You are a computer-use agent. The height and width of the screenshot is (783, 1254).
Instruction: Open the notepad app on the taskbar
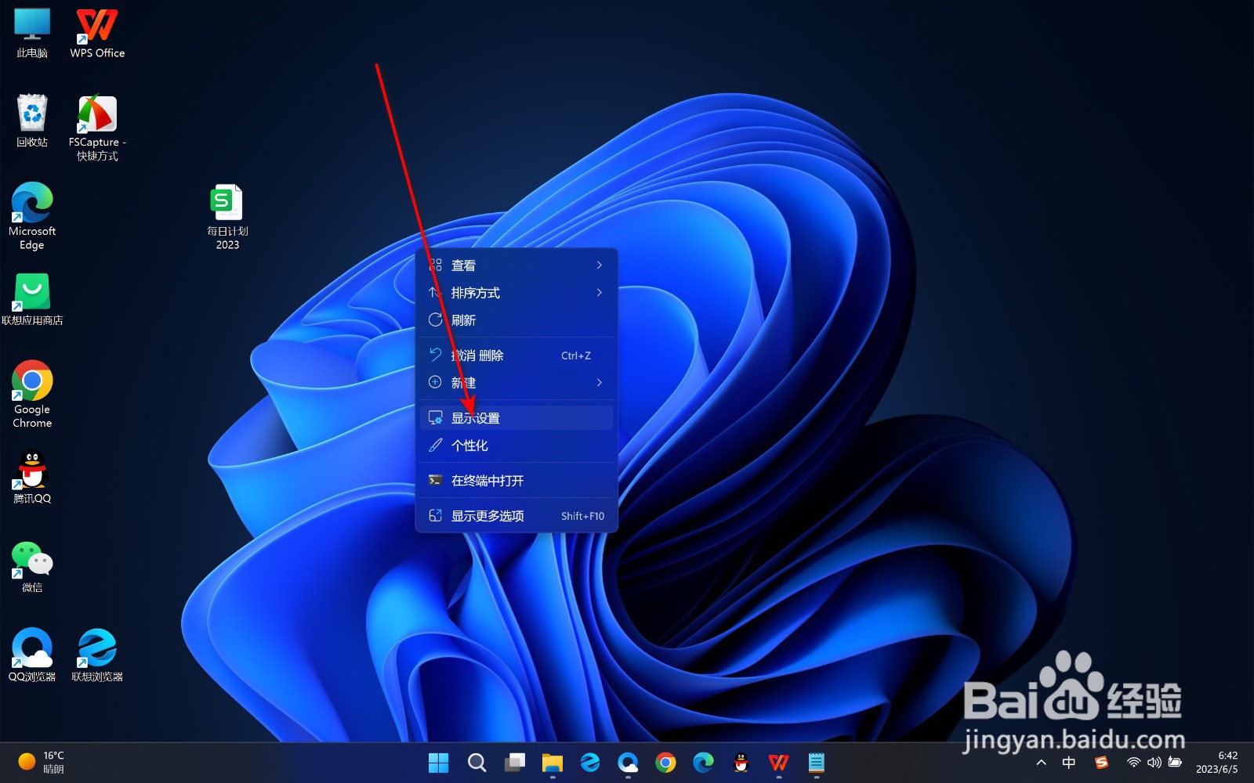(816, 763)
